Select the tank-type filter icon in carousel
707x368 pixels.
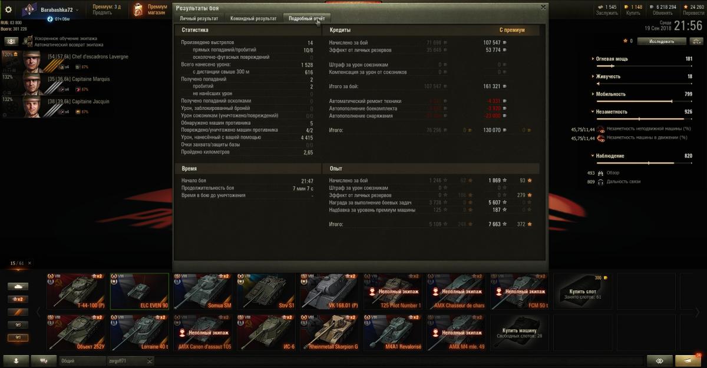point(17,286)
